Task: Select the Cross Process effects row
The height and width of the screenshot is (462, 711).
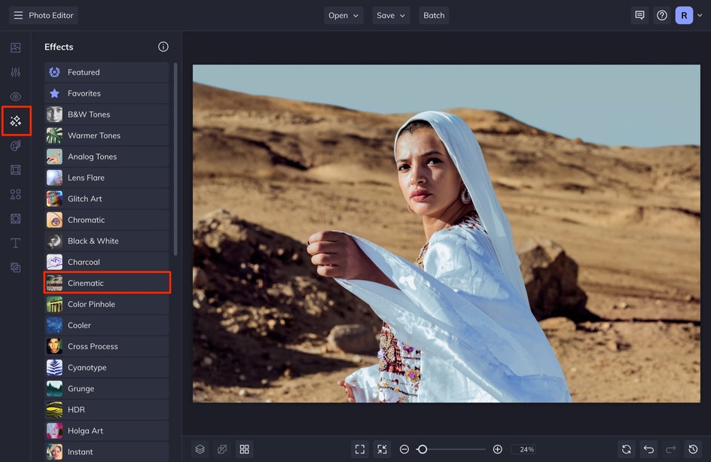Action: pos(106,346)
